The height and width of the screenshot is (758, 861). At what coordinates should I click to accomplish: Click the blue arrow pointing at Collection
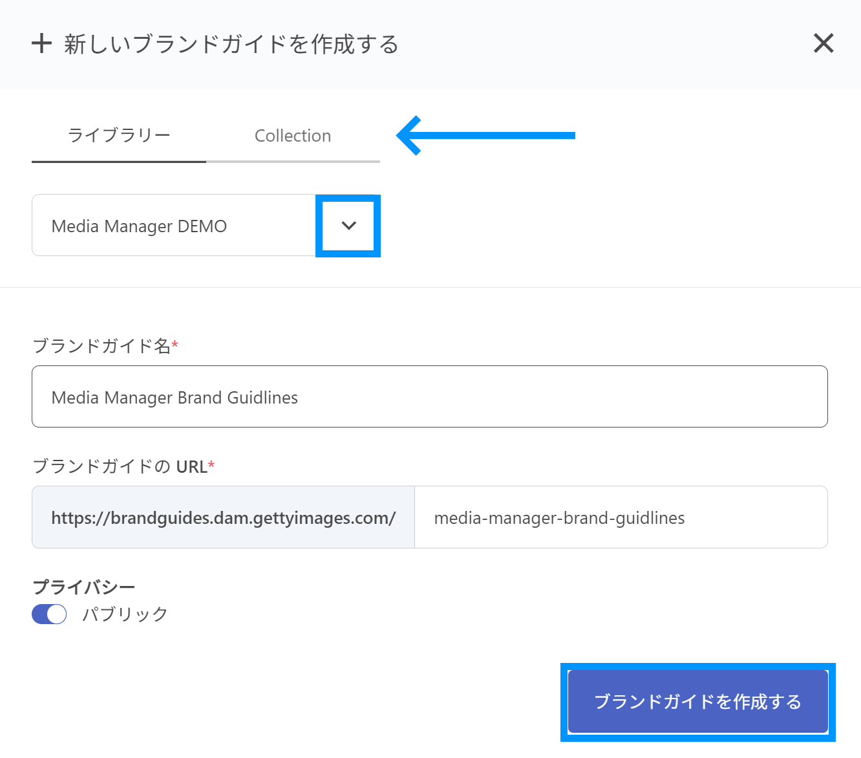485,135
